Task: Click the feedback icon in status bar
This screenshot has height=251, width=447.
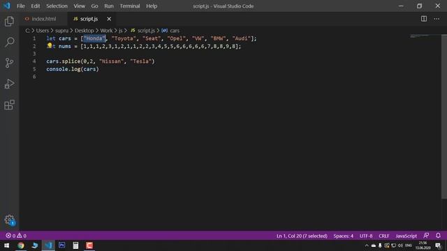Action: click(426, 236)
